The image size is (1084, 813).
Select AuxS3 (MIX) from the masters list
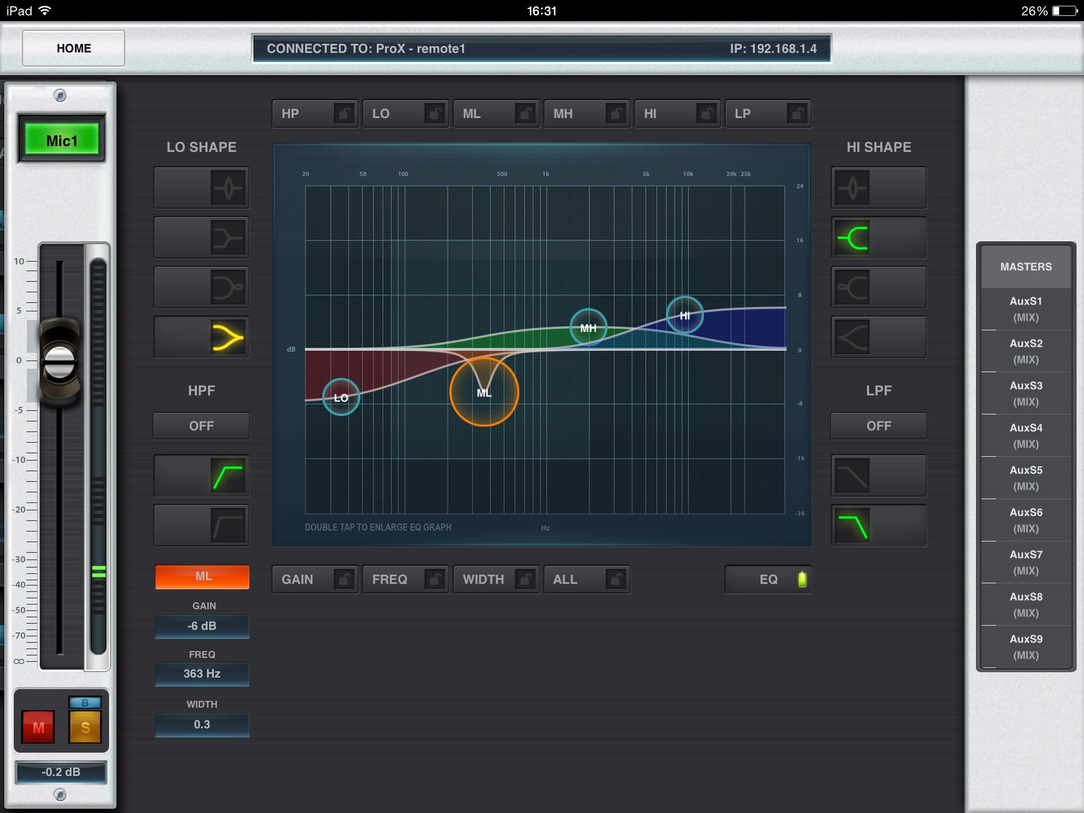[x=1025, y=393]
